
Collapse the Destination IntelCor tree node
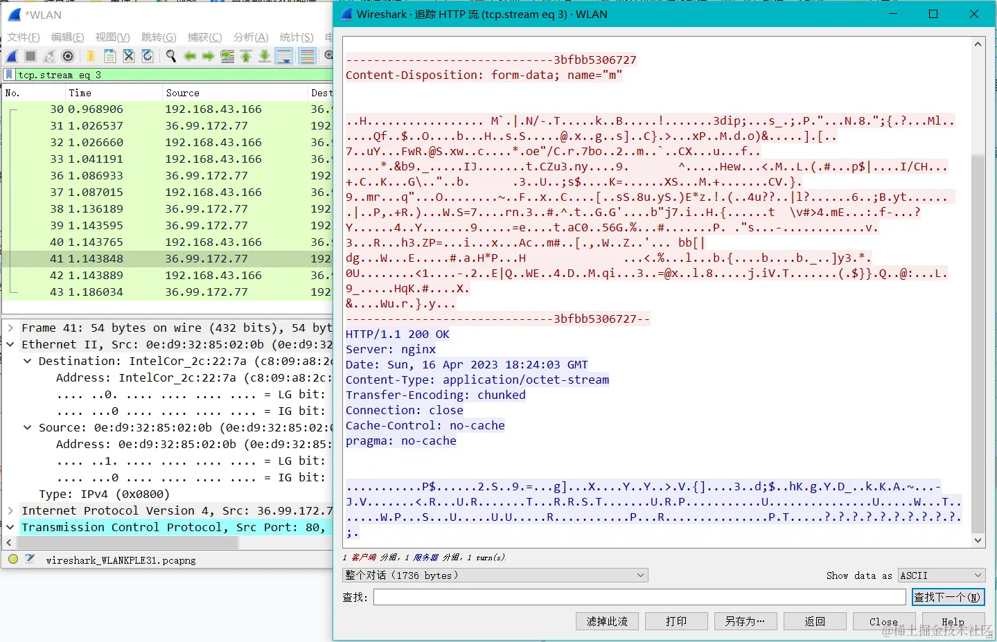coord(27,361)
